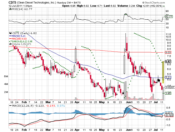Click the red MA(200) line sample in legend
The height and width of the screenshot is (132, 175).
tap(10, 39)
